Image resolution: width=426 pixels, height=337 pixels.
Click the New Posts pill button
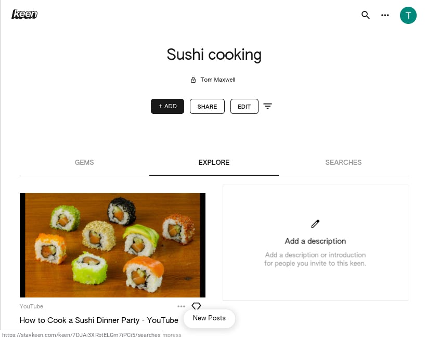[209, 318]
